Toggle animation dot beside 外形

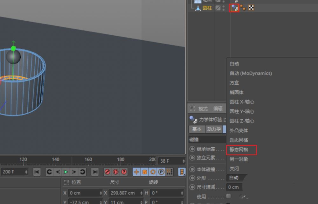192,178
